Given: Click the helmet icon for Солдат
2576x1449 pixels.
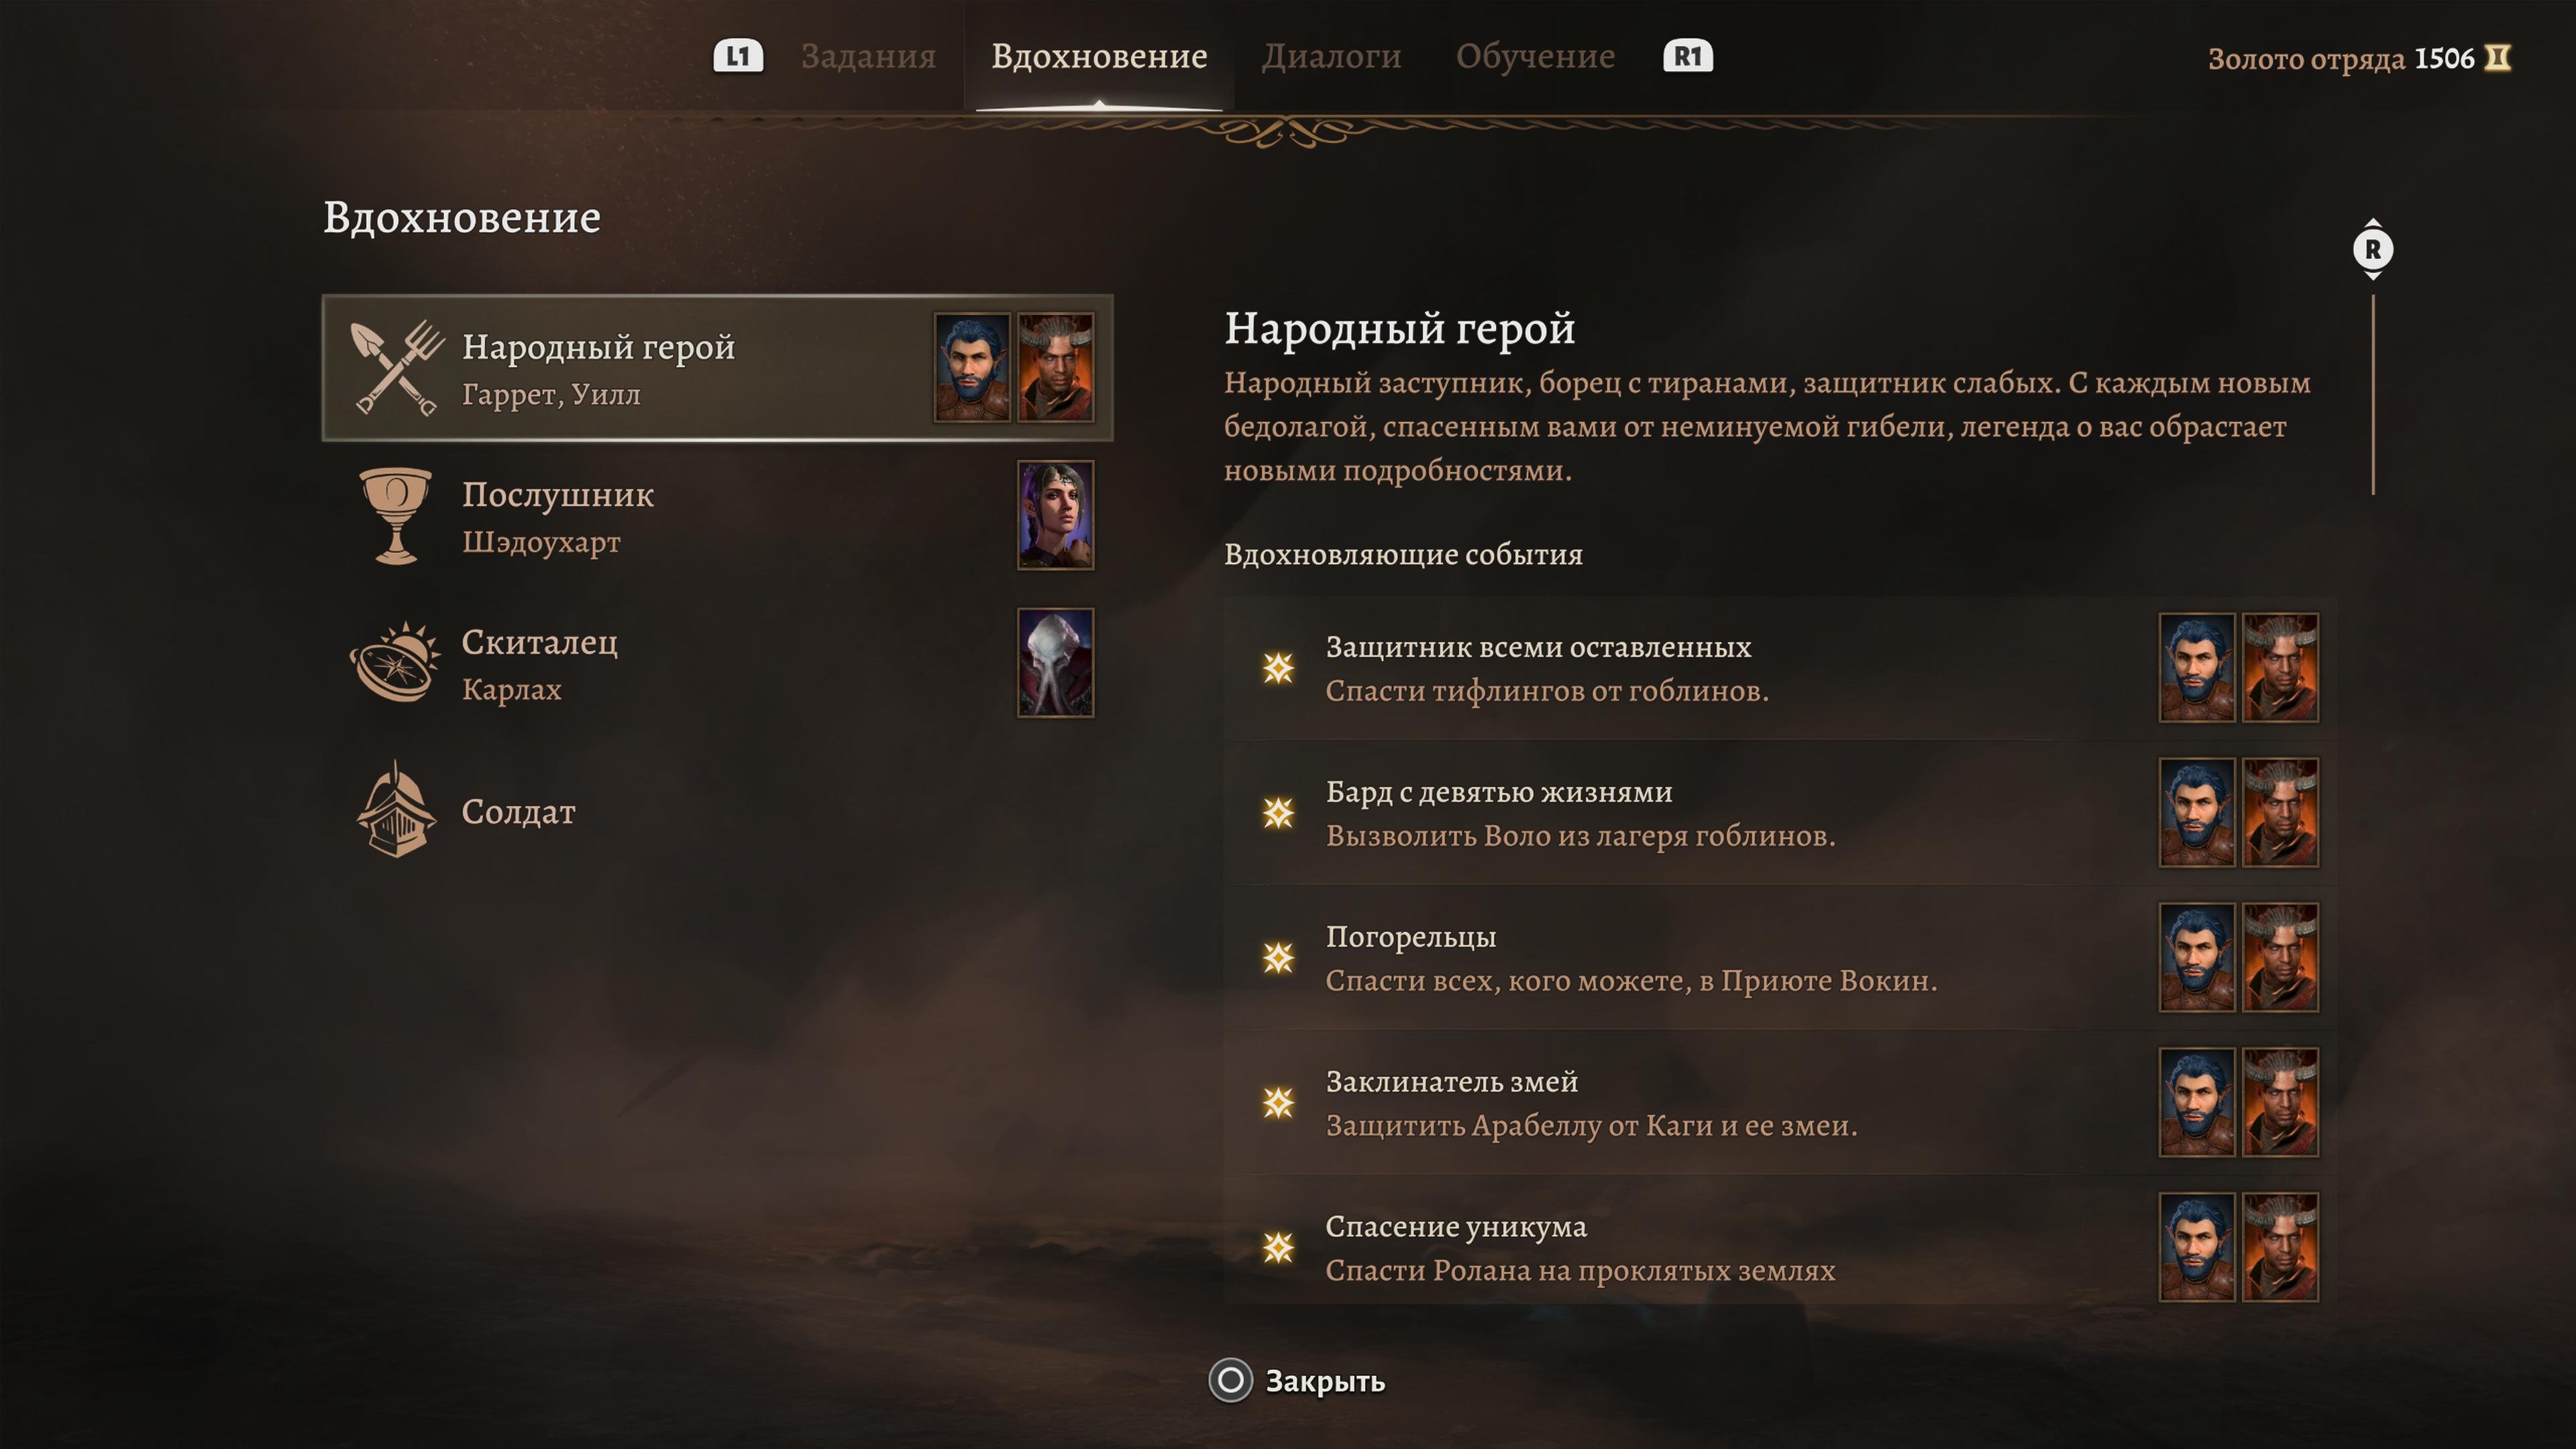Looking at the screenshot, I should [x=396, y=810].
